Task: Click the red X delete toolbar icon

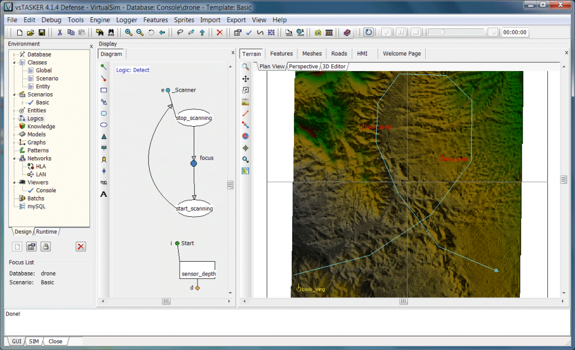Action: 219,33
